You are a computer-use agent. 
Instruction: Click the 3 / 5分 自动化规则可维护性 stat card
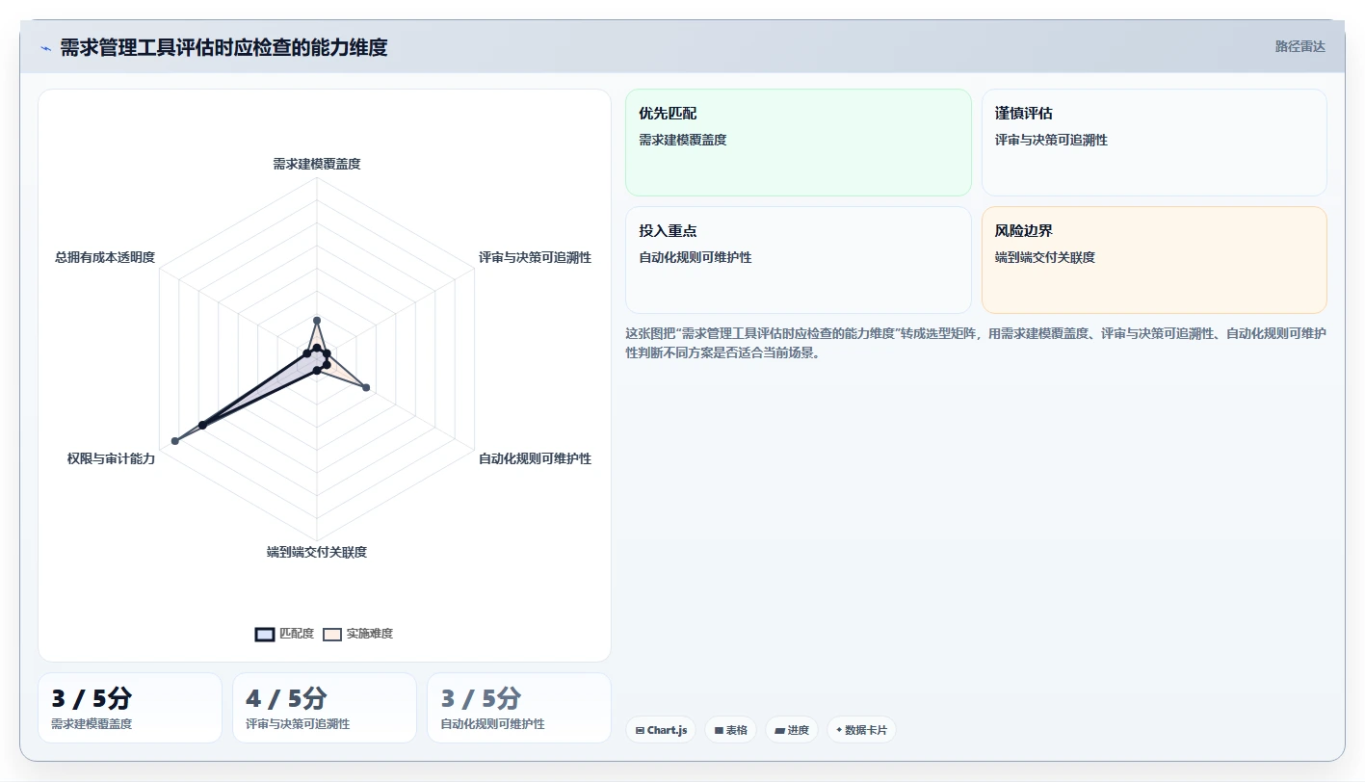click(519, 708)
